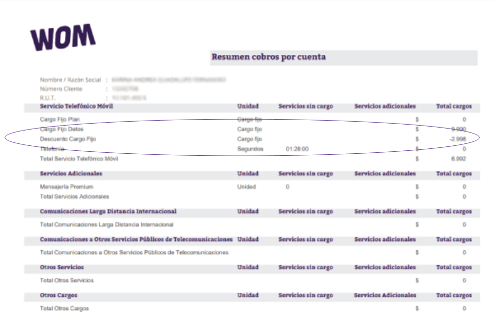Select the "Nombre / Razón Social" label
The image size is (495, 312).
(x=70, y=80)
